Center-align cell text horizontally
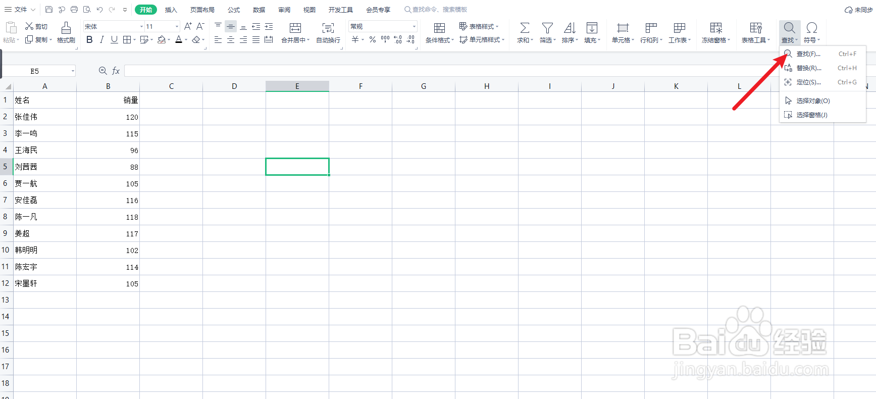The height and width of the screenshot is (399, 876). pyautogui.click(x=231, y=39)
